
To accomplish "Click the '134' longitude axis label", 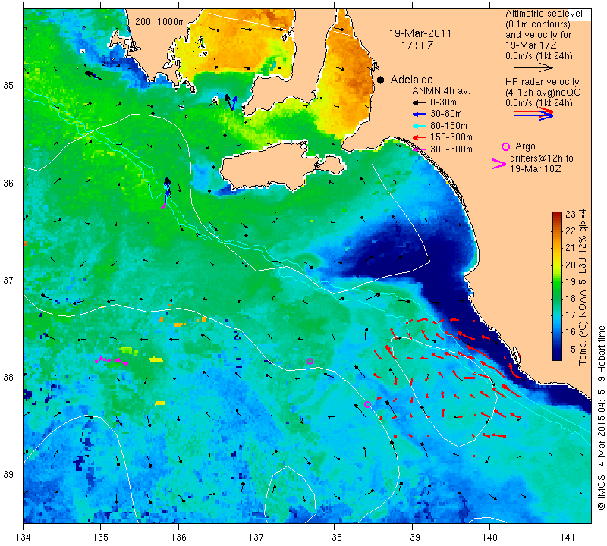I will click(x=24, y=538).
